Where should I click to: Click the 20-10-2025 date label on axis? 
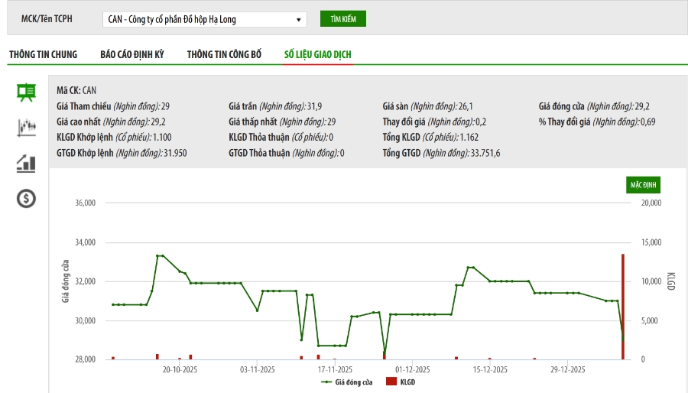180,369
